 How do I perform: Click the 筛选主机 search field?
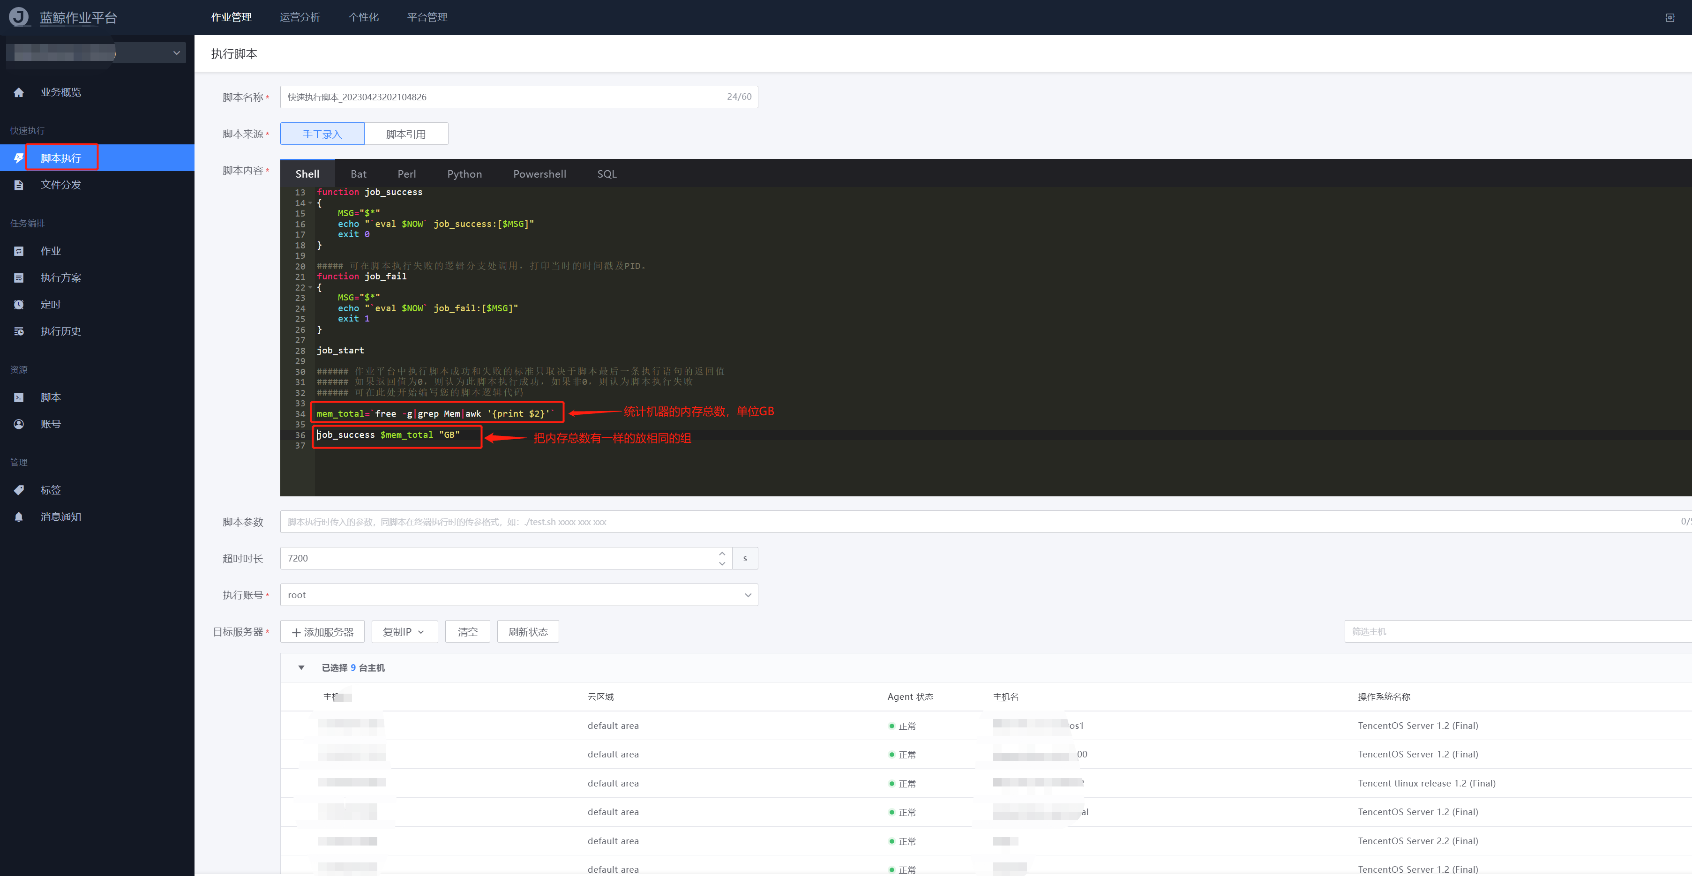(x=1518, y=632)
